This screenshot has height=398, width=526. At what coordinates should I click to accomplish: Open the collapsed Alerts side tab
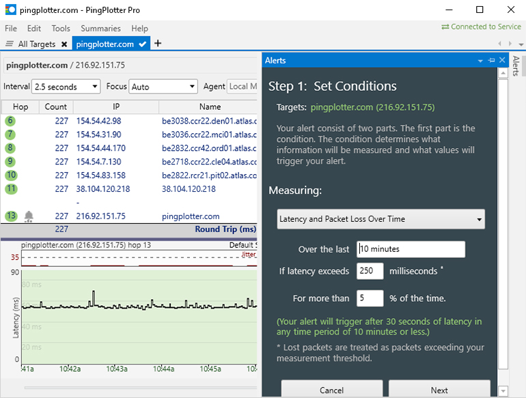tap(516, 67)
